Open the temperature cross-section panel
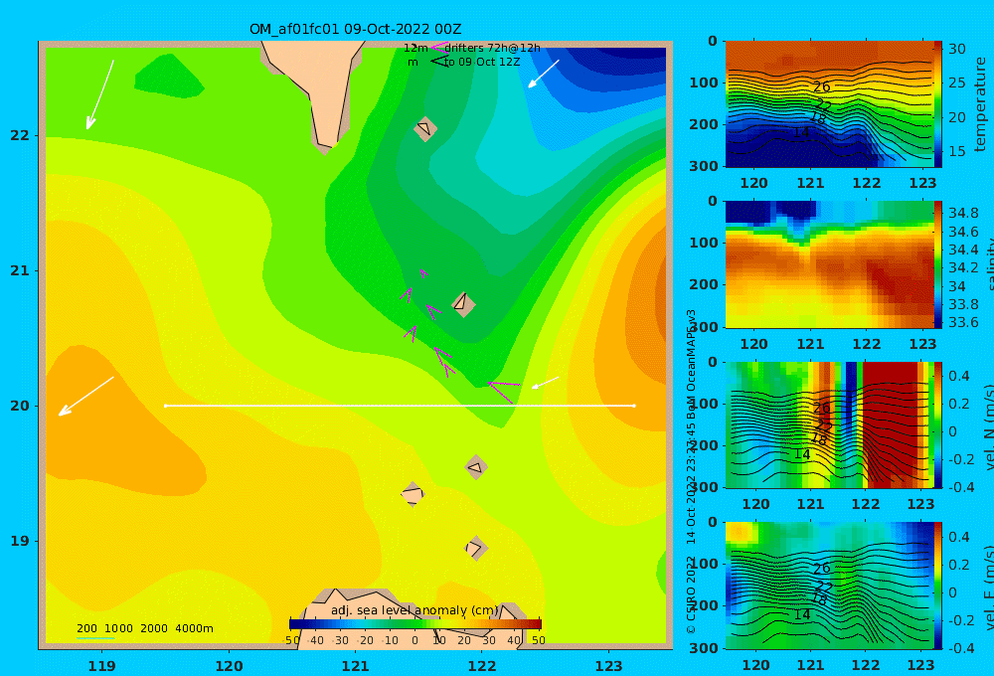The width and height of the screenshot is (994, 676). [x=829, y=104]
